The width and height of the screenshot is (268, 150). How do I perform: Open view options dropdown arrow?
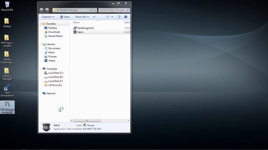click(x=112, y=17)
